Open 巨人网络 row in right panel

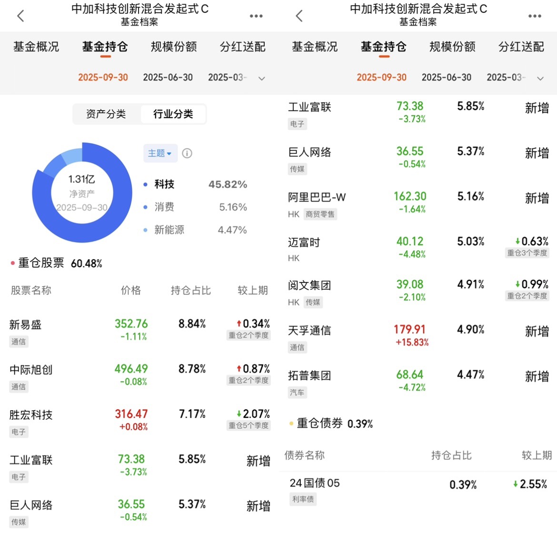click(x=418, y=160)
